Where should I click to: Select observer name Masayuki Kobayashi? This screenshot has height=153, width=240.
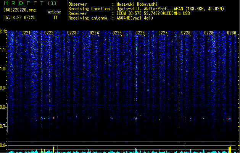[x=137, y=4]
